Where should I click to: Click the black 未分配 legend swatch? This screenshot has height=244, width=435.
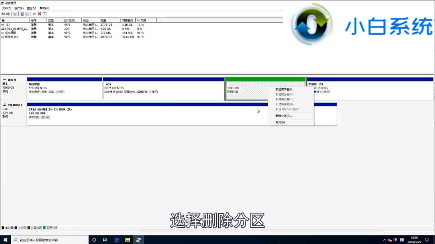[x=3, y=228]
